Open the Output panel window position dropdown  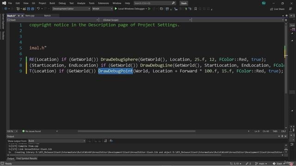[279, 136]
